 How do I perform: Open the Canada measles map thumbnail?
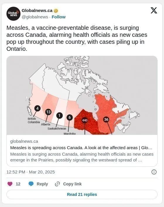pyautogui.click(x=82, y=95)
